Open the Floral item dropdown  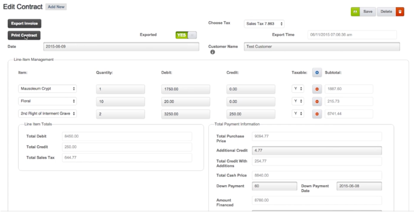click(x=48, y=101)
